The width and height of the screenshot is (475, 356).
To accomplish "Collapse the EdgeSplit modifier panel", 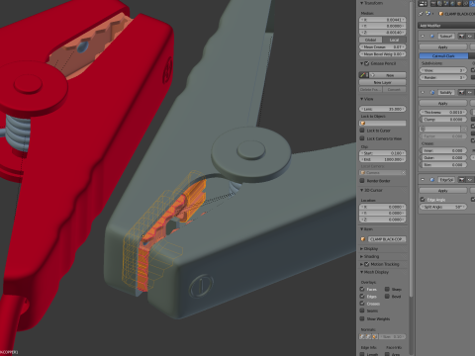I will pyautogui.click(x=423, y=180).
